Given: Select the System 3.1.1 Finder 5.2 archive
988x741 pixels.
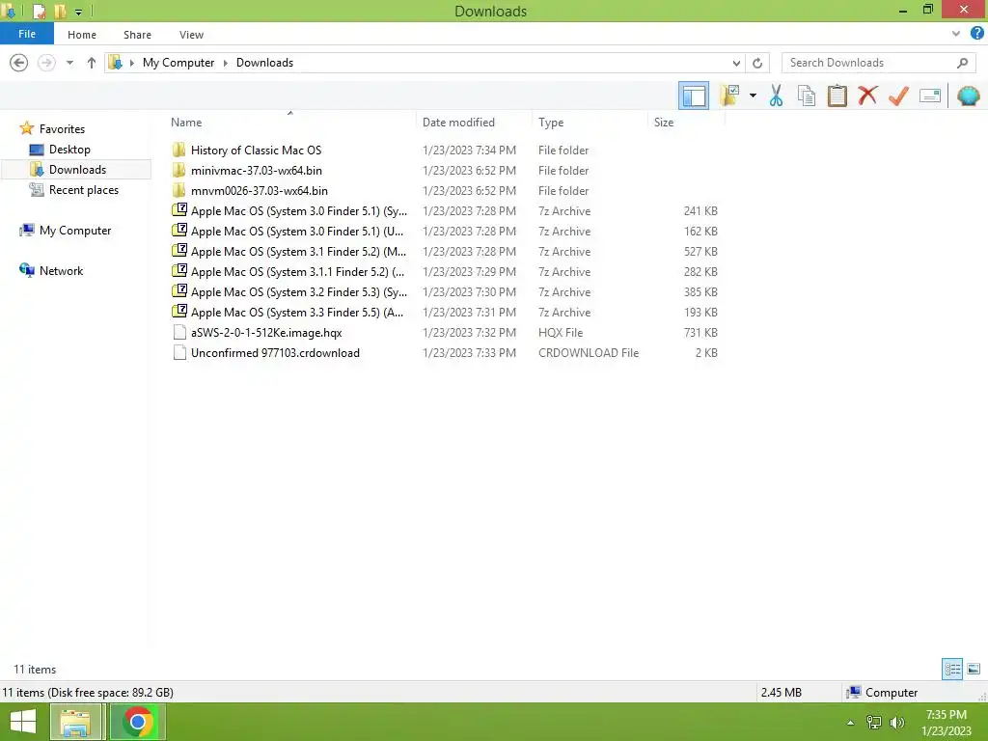Looking at the screenshot, I should [x=297, y=271].
